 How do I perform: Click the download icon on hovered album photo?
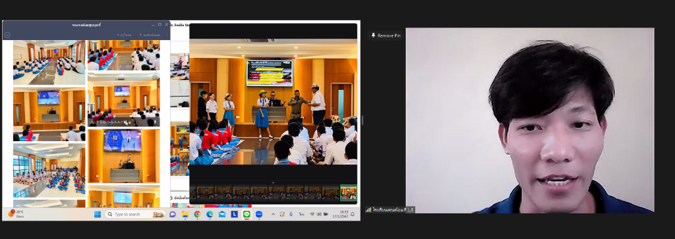pyautogui.click(x=154, y=122)
